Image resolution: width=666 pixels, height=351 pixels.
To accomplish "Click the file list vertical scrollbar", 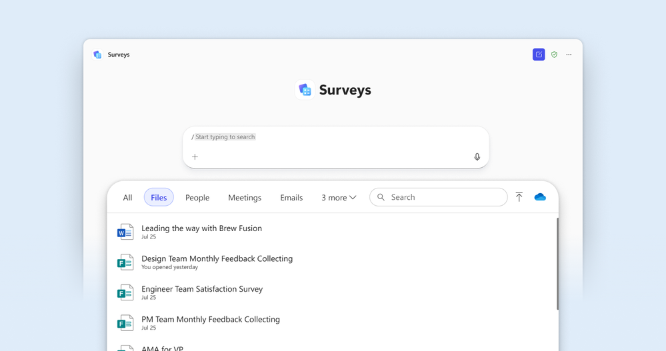I will (557, 264).
